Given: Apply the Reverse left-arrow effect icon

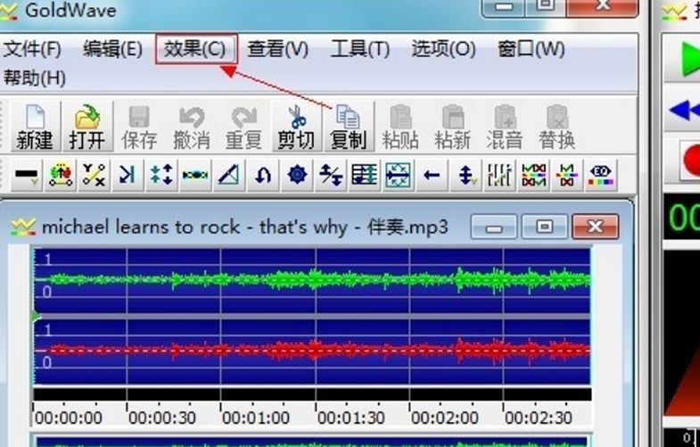Looking at the screenshot, I should point(432,175).
